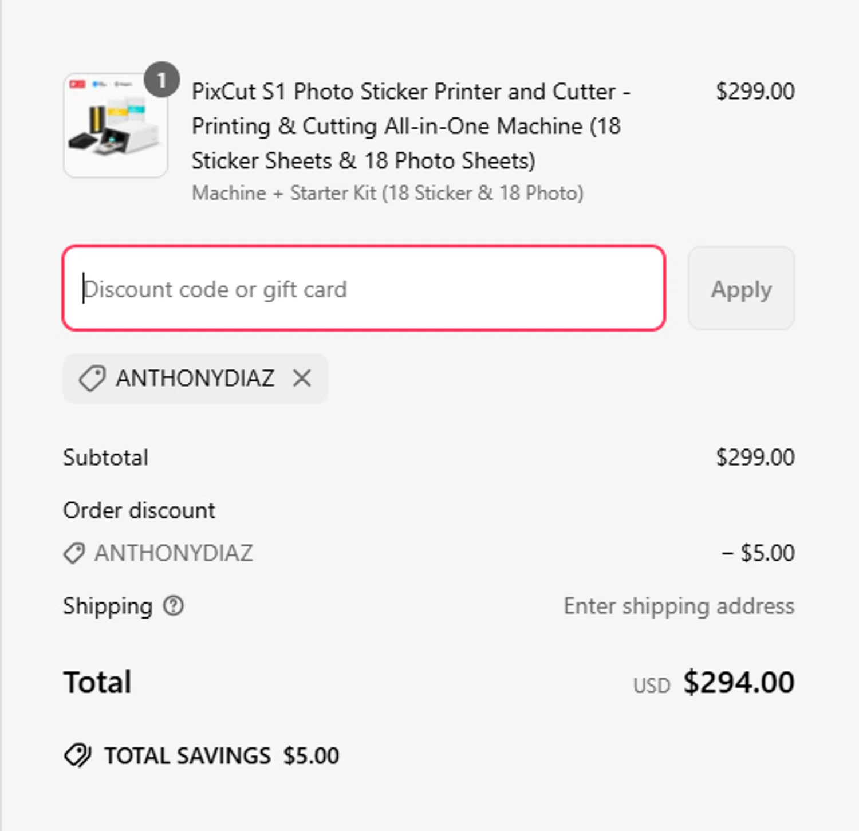Focus the discount code or gift card field

364,289
